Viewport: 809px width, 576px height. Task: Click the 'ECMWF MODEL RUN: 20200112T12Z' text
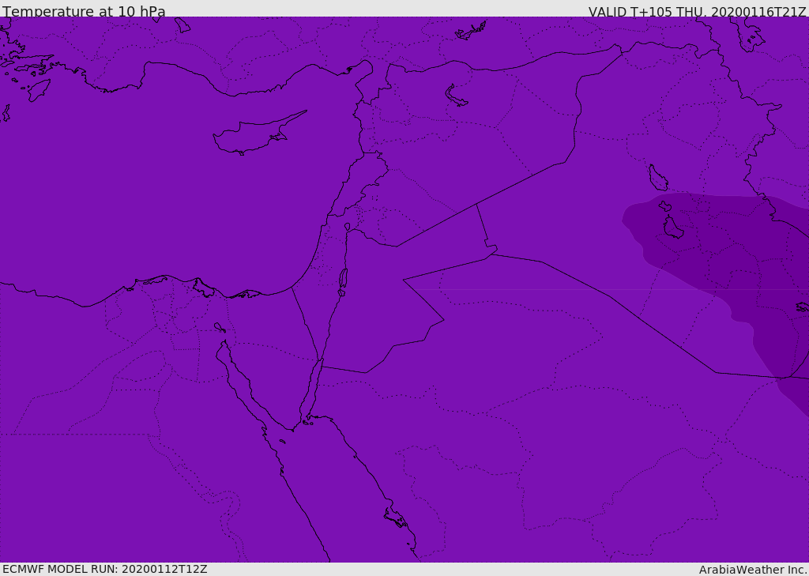(105, 570)
